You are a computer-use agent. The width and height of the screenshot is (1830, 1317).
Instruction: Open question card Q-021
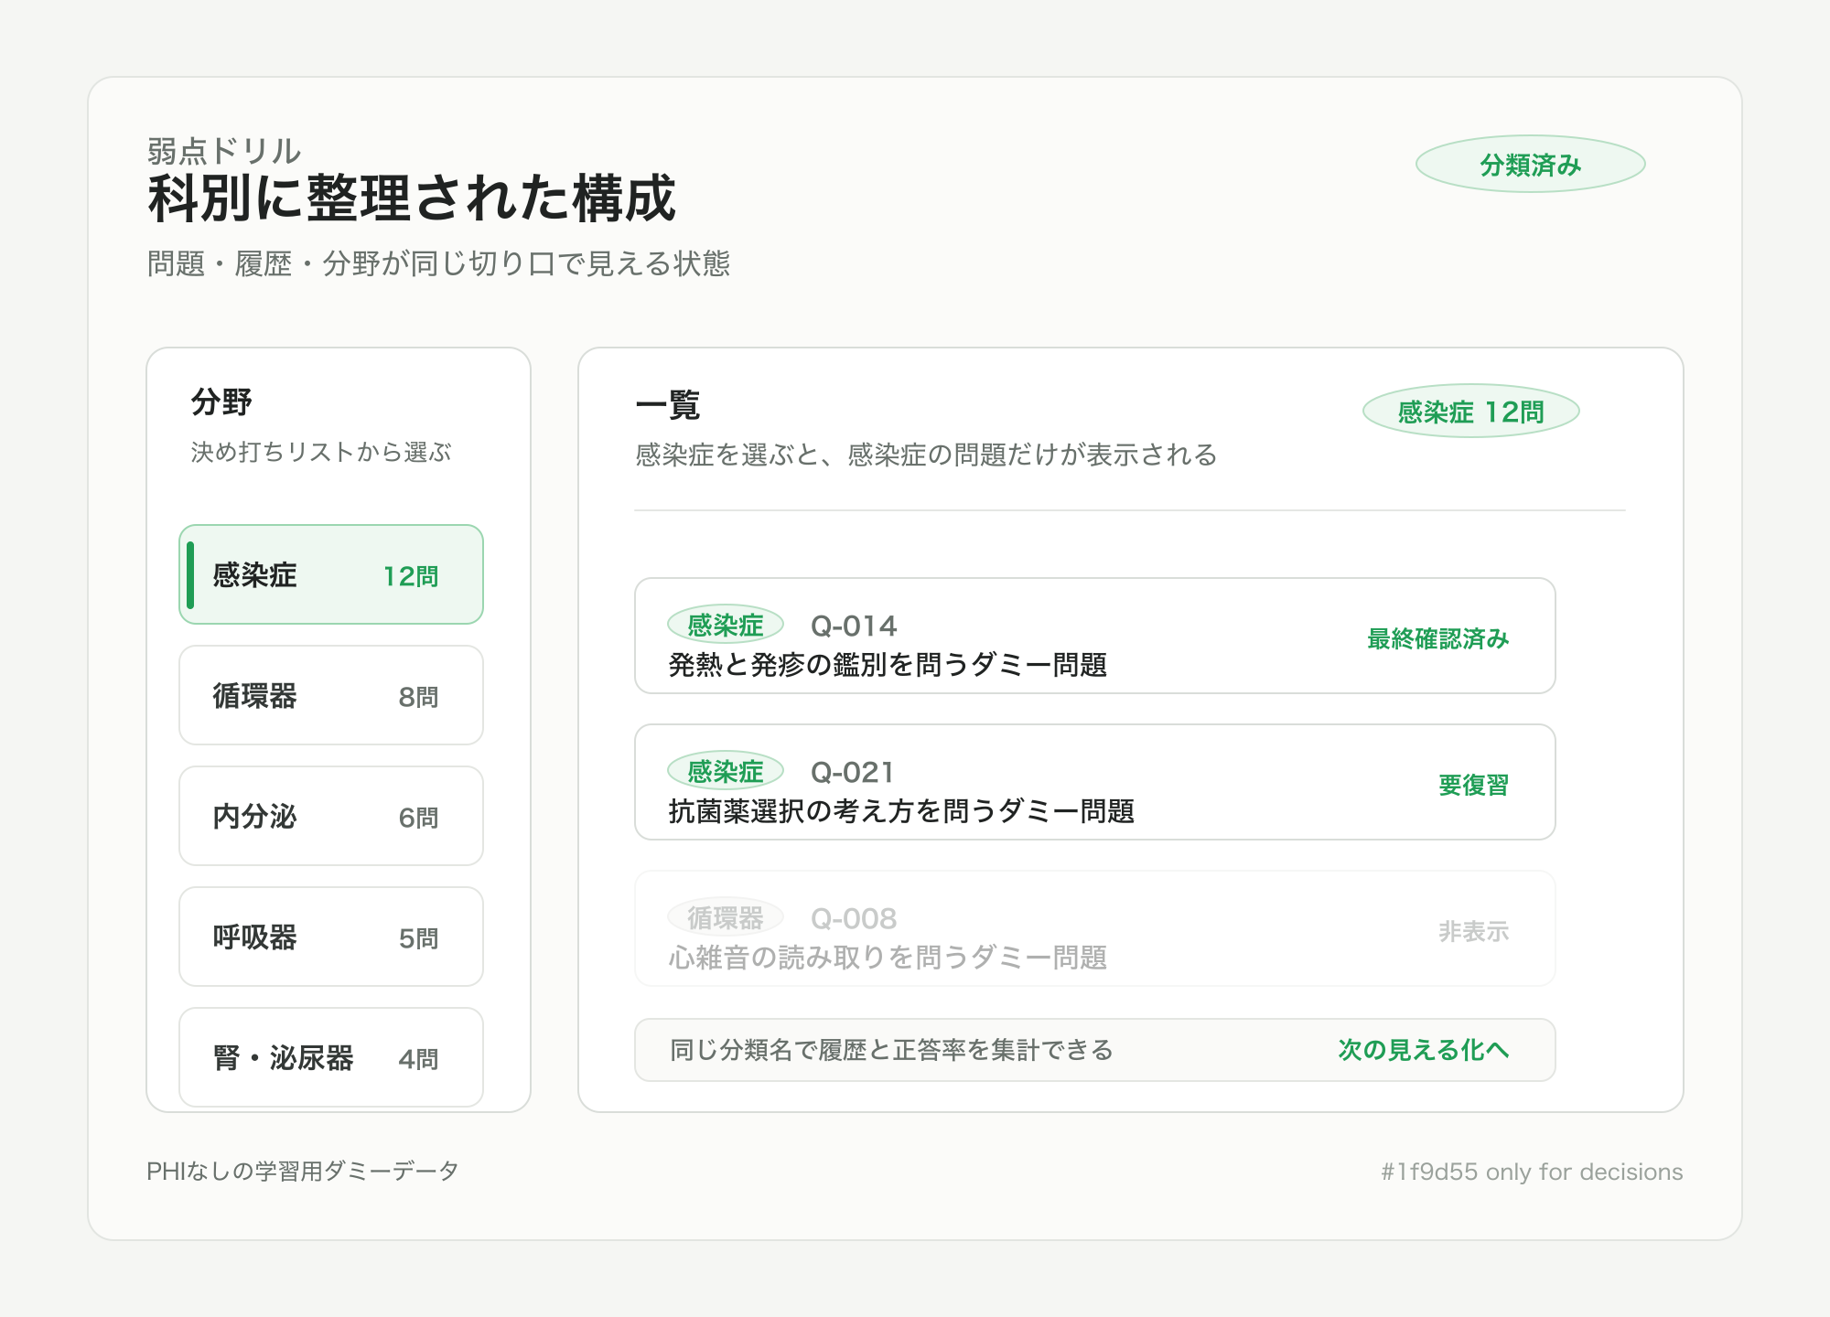(1095, 782)
